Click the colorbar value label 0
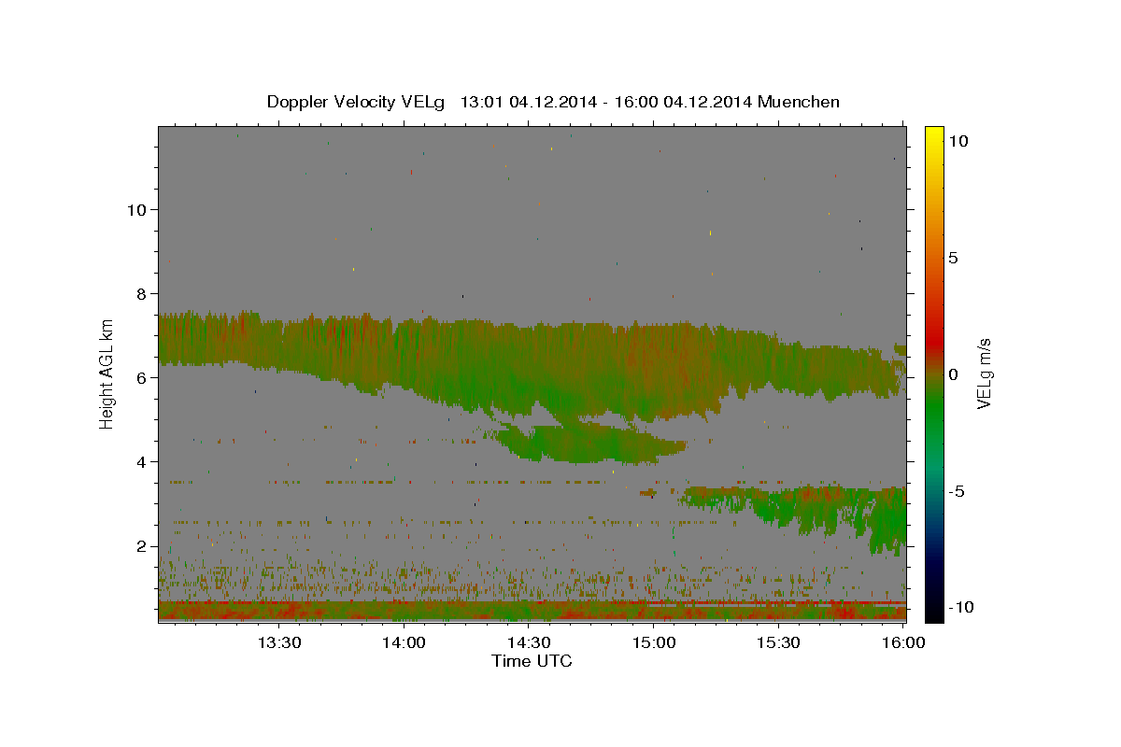The height and width of the screenshot is (747, 1121). click(x=954, y=373)
